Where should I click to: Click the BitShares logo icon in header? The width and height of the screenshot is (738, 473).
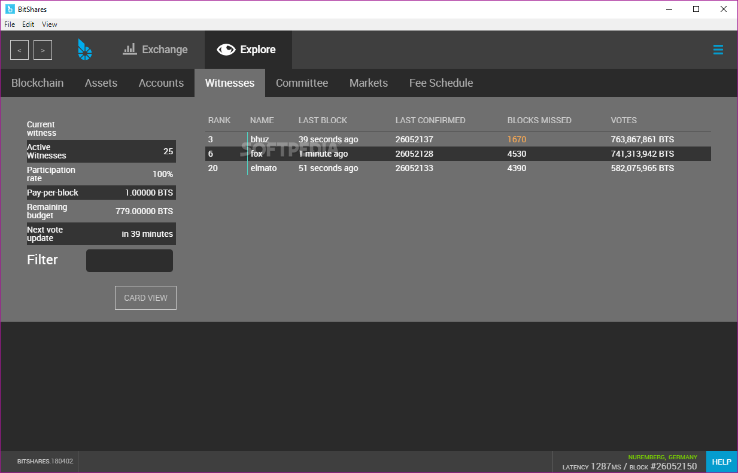[x=85, y=50]
